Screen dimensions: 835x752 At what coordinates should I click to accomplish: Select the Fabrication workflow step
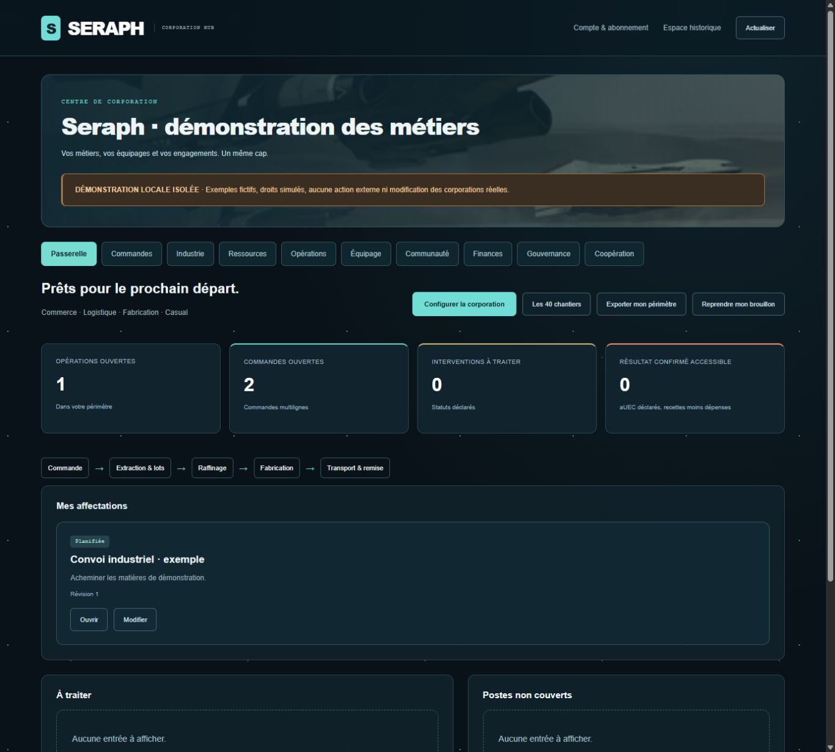276,468
